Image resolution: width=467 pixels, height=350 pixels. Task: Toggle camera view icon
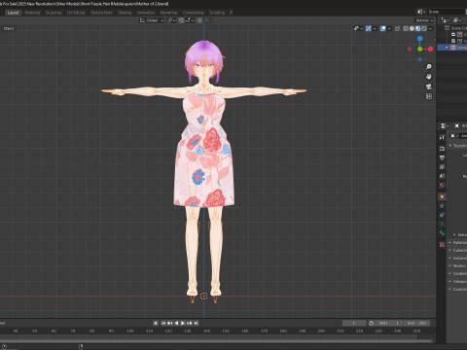tap(429, 87)
